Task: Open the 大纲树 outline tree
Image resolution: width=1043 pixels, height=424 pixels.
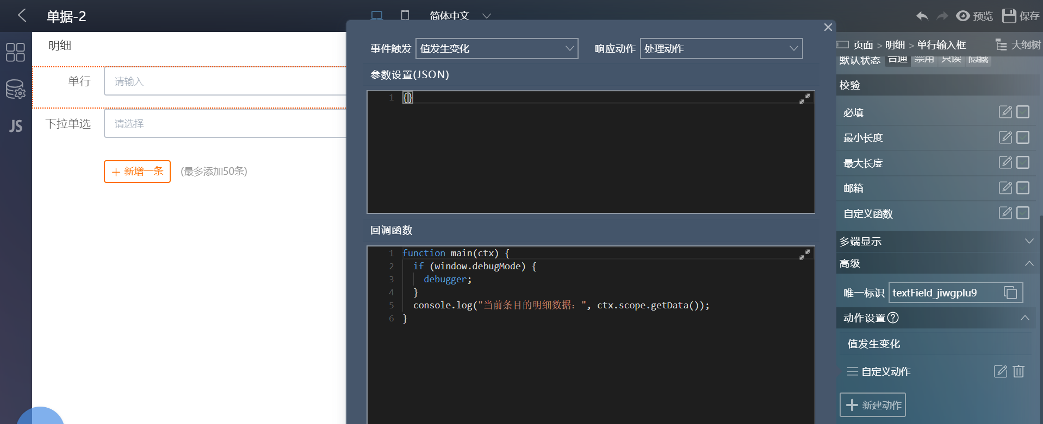Action: 1018,45
